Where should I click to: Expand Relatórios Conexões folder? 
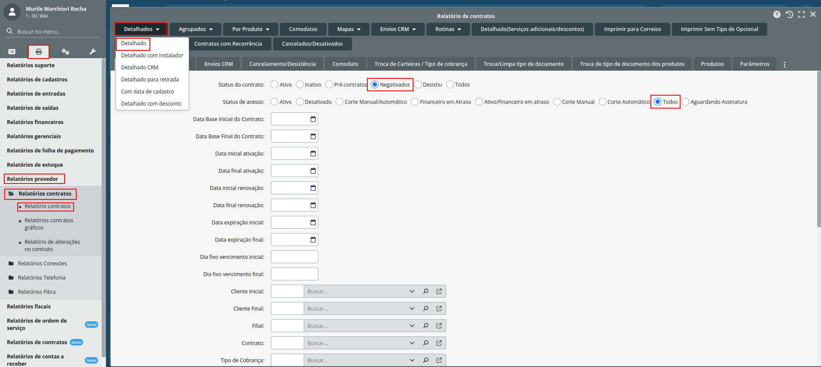pyautogui.click(x=42, y=264)
